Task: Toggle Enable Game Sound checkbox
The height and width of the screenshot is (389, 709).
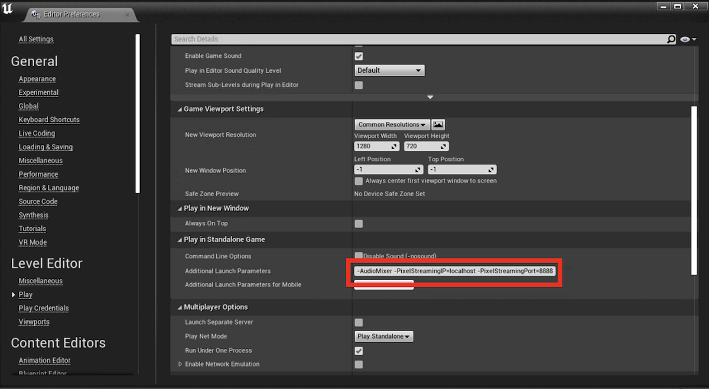Action: (x=359, y=56)
